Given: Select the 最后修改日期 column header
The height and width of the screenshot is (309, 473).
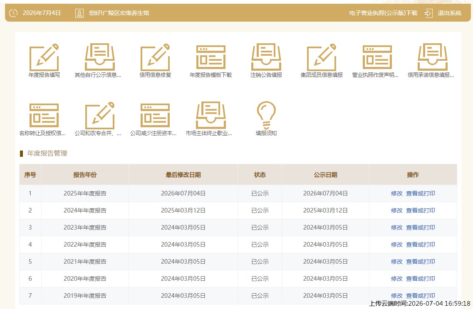Looking at the screenshot, I should pyautogui.click(x=183, y=175).
